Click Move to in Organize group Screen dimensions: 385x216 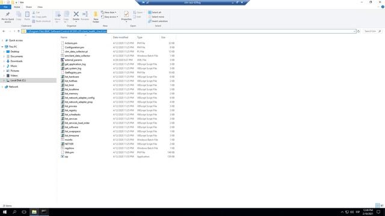click(x=58, y=17)
